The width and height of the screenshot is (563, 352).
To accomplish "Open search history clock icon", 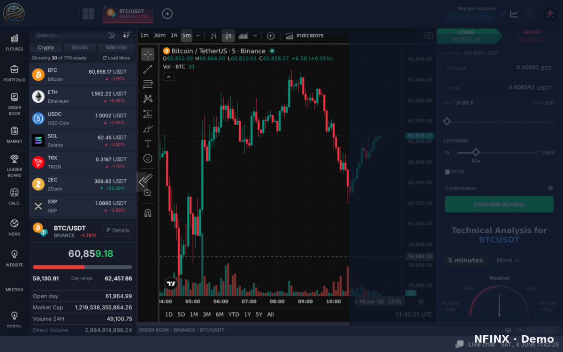I will (111, 35).
